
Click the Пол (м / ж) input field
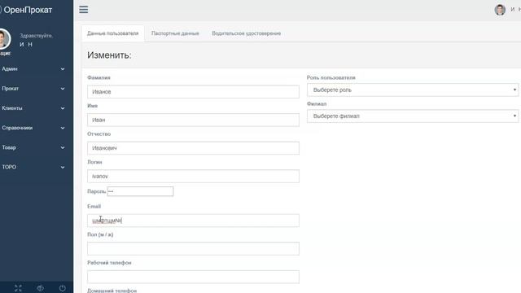pos(193,249)
